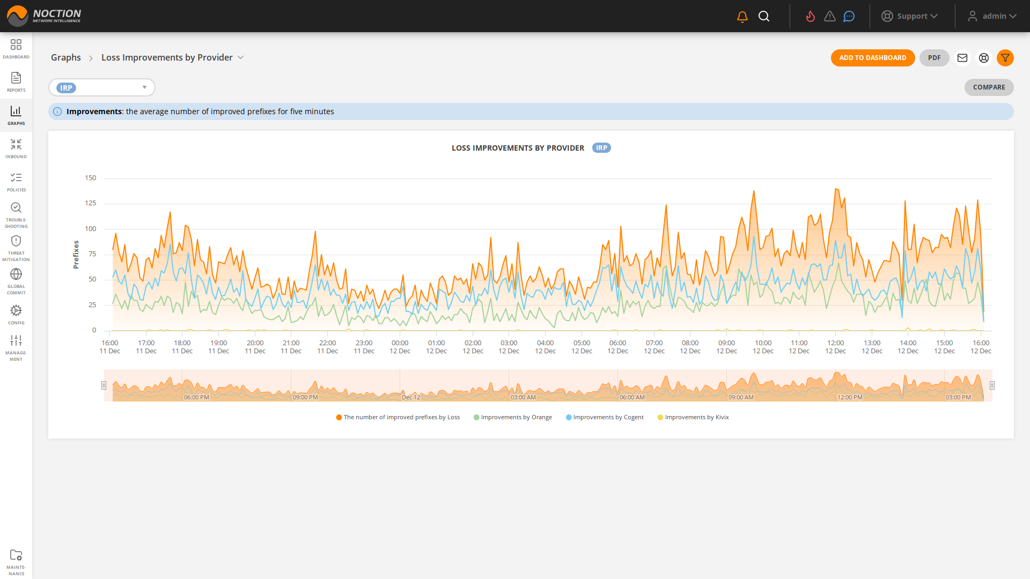Open notifications via the bell icon
1030x579 pixels.
coord(742,16)
